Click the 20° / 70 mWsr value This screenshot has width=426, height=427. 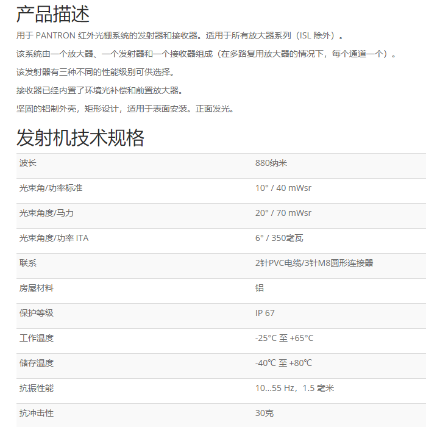283,213
